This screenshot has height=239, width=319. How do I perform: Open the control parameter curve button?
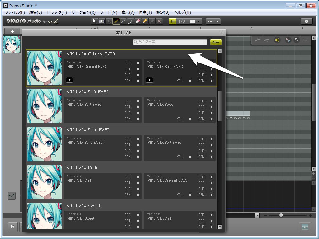[x=12, y=196]
